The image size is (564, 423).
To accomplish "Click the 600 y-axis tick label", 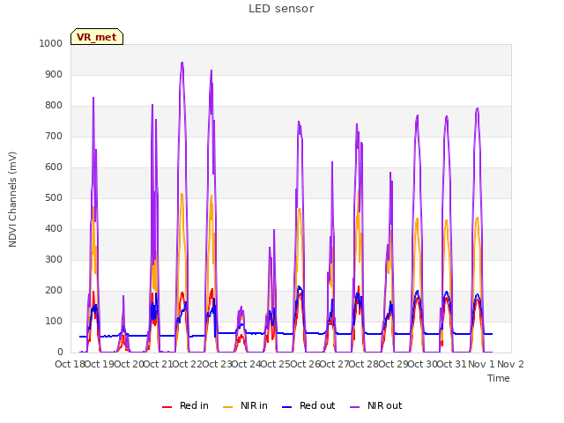I will coord(54,167).
